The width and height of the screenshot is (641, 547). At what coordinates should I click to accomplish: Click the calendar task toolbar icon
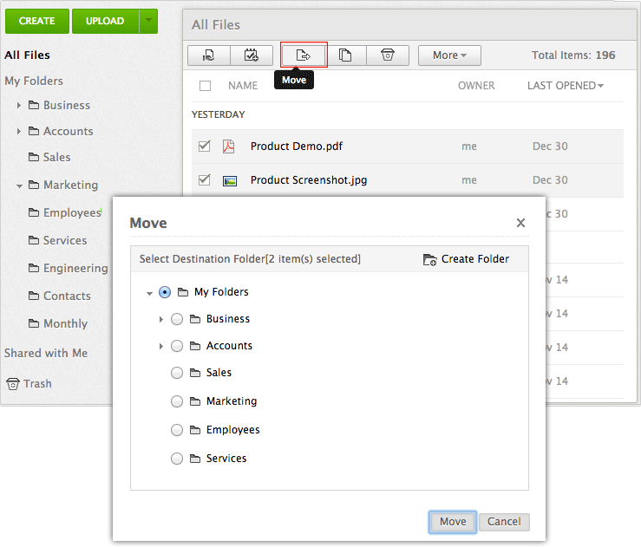[252, 55]
